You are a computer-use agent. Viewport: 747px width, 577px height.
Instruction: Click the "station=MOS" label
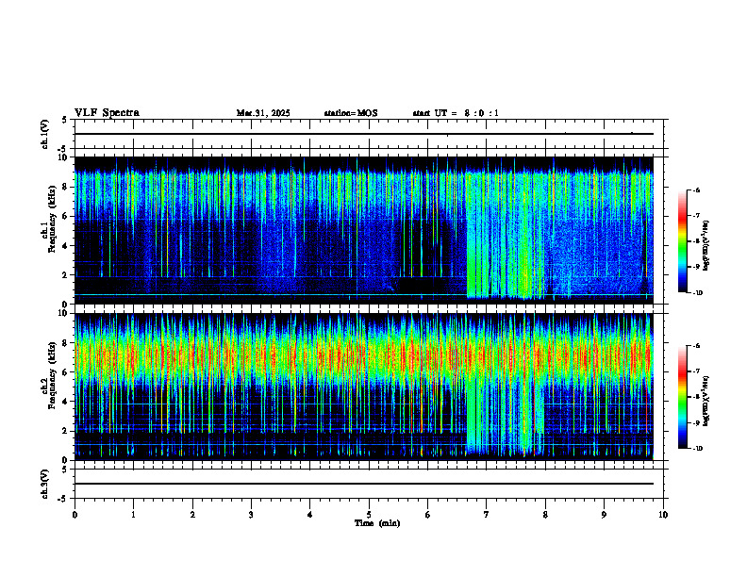351,113
